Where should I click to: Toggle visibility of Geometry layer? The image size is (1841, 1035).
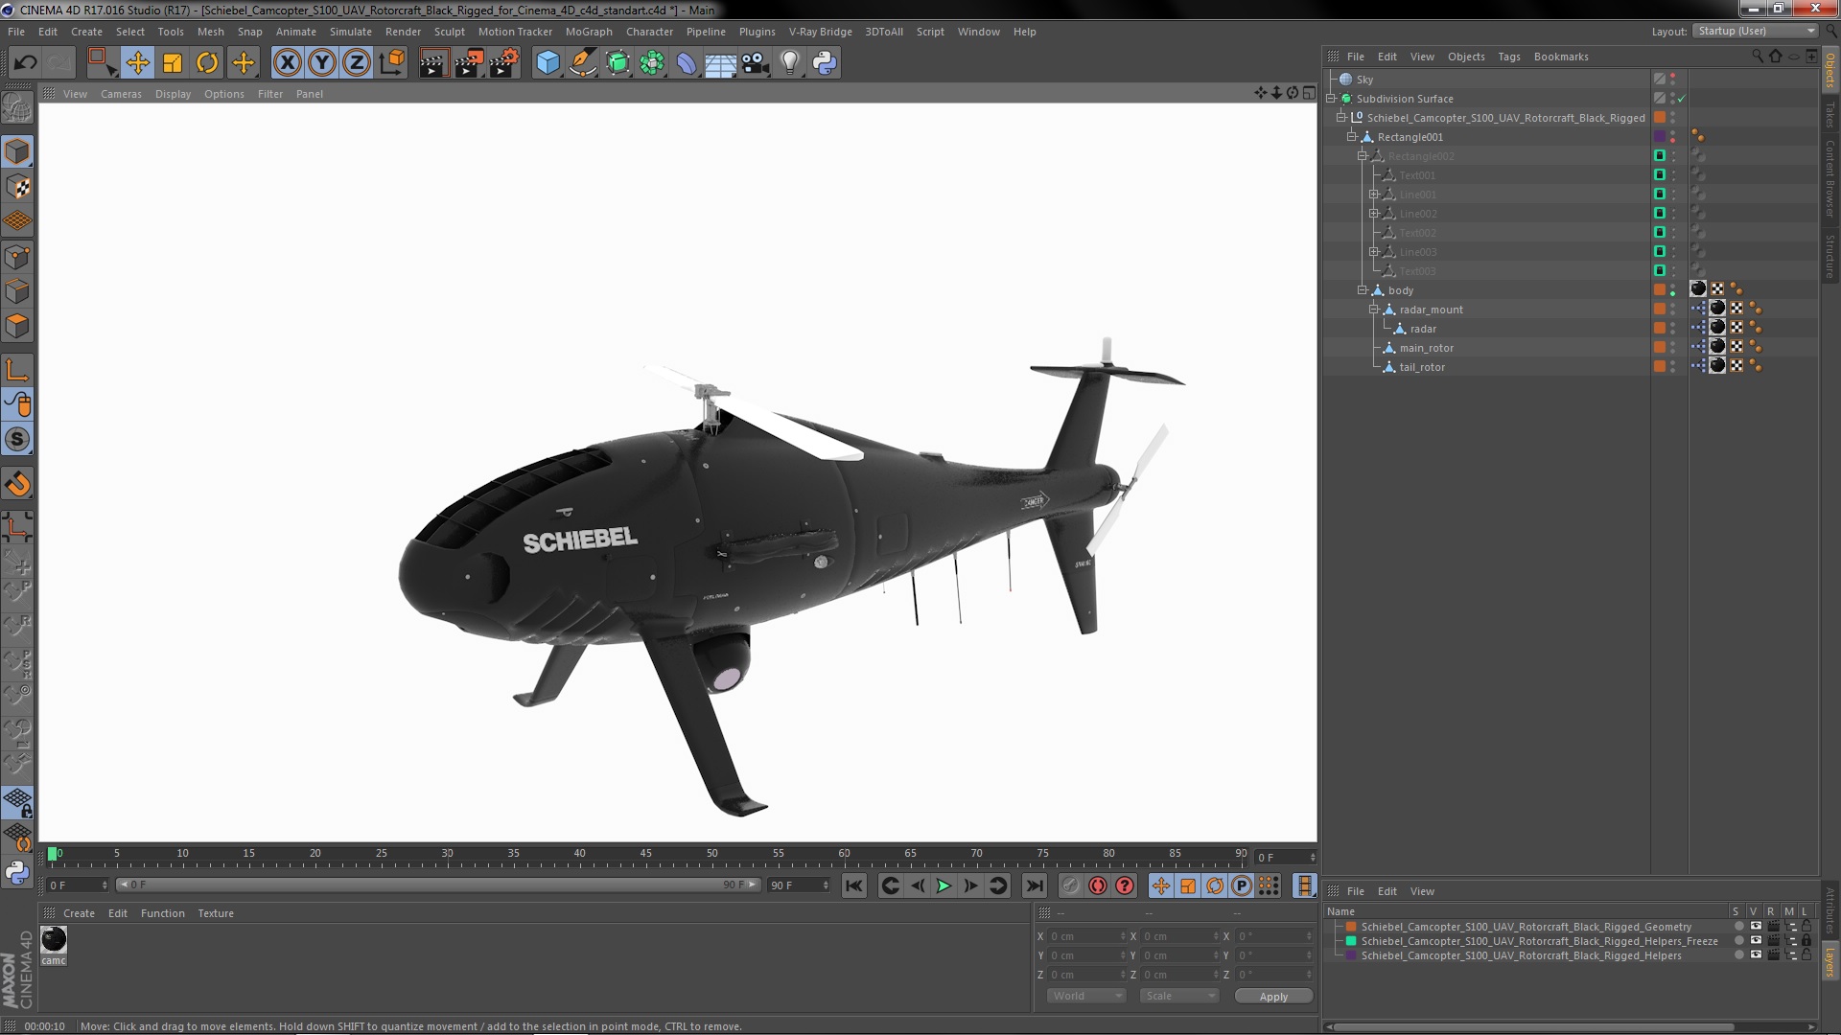pos(1756,927)
